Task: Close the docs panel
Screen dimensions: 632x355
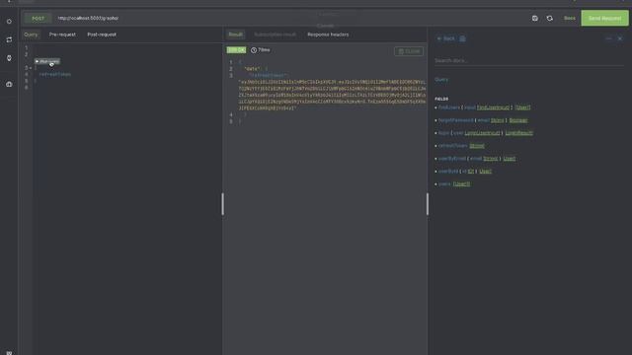Action: [620, 38]
